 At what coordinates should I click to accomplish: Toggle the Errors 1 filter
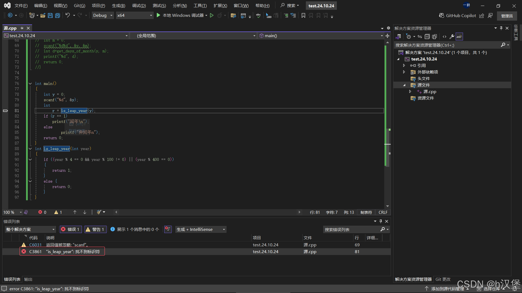click(71, 230)
